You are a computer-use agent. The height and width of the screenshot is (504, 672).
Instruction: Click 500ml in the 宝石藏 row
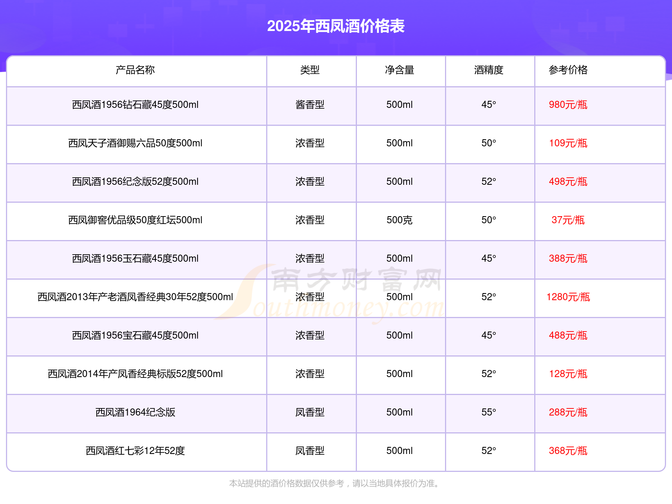(x=399, y=335)
